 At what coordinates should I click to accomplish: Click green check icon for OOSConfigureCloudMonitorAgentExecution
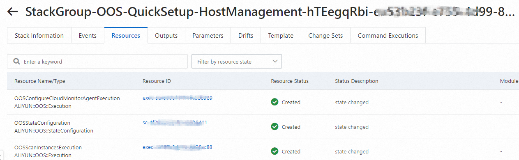coord(275,102)
